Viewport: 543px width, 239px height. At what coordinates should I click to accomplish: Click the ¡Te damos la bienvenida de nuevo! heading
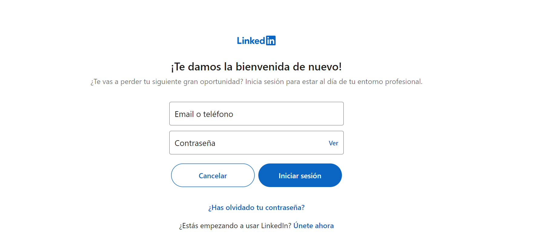point(256,67)
